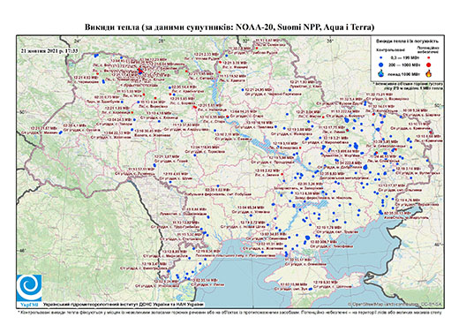
Task: Select the blue flame icon in legend
Action: (x=381, y=73)
